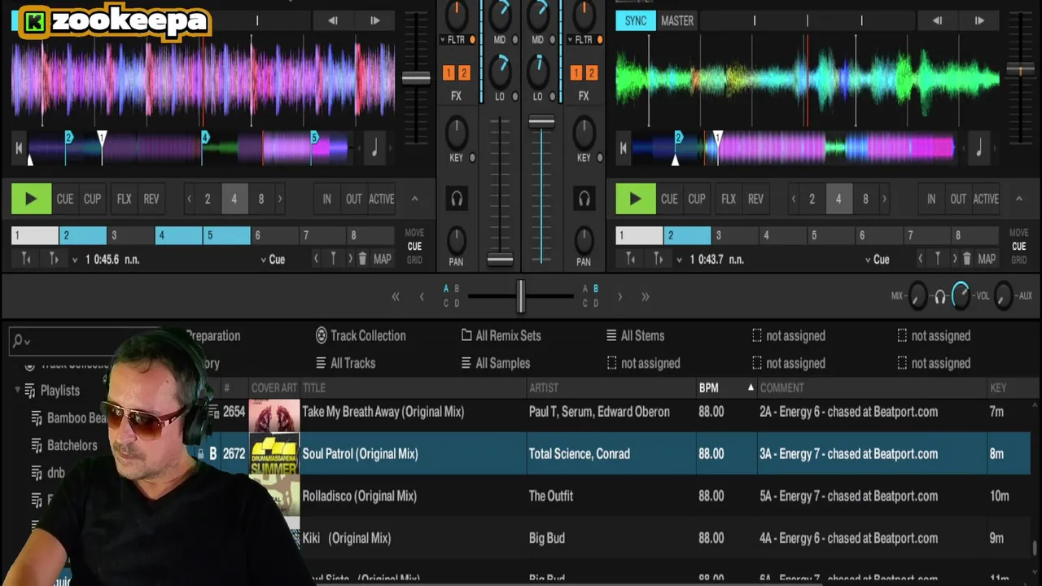Toggle SYNC on the right deck
Viewport: 1042px width, 586px height.
click(x=636, y=21)
